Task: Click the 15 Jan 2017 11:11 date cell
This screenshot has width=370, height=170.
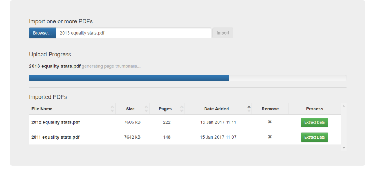Action: pyautogui.click(x=218, y=122)
